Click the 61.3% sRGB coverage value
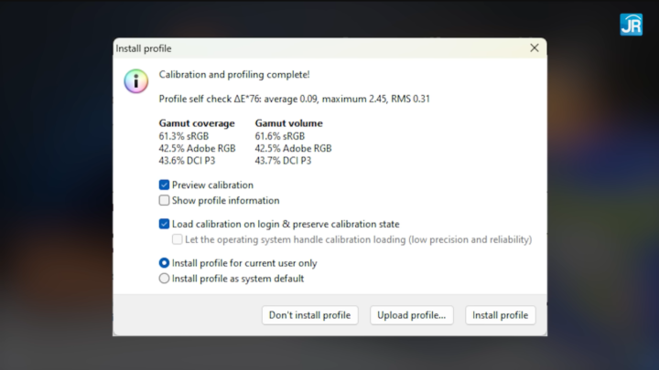 (x=184, y=136)
